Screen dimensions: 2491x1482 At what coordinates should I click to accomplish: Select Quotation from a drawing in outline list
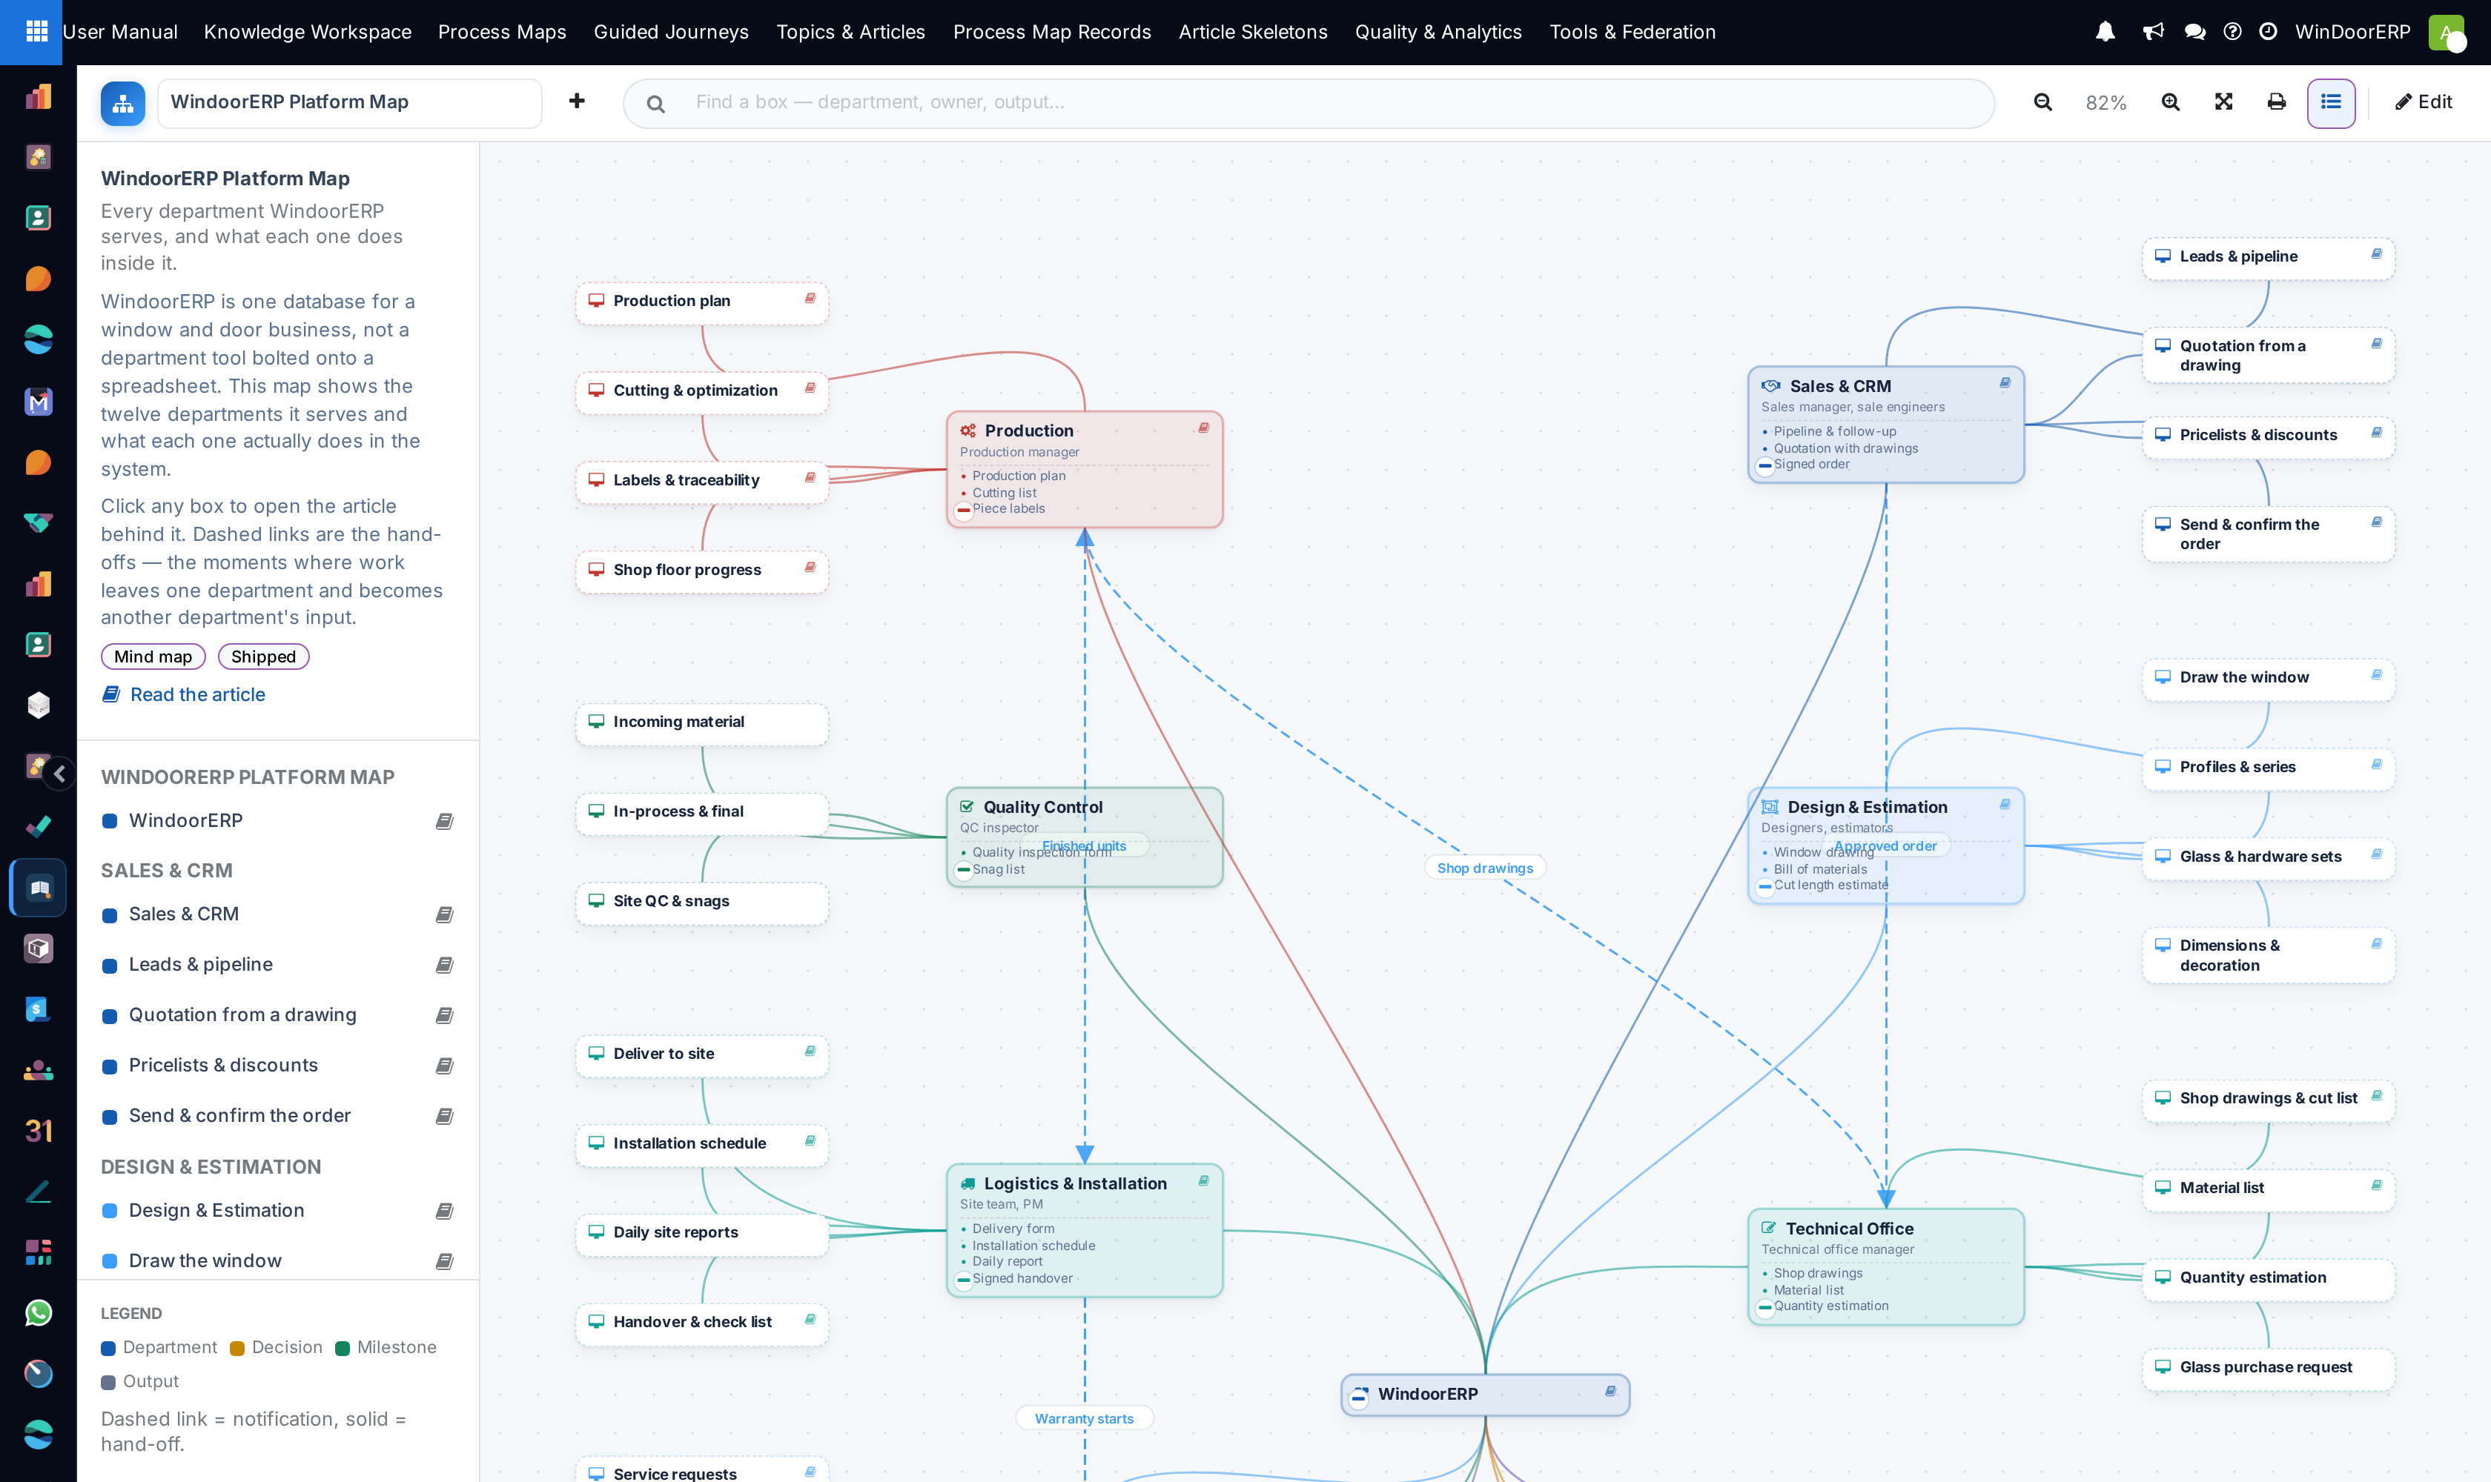click(x=278, y=1016)
